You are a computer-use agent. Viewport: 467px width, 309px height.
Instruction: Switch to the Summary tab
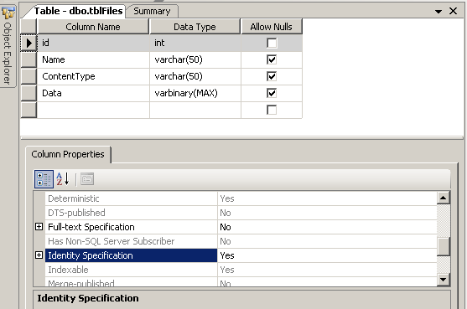[x=152, y=11]
